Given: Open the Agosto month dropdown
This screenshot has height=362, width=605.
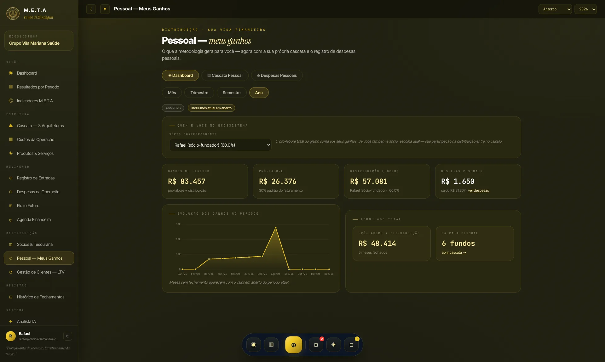Looking at the screenshot, I should pos(555,9).
